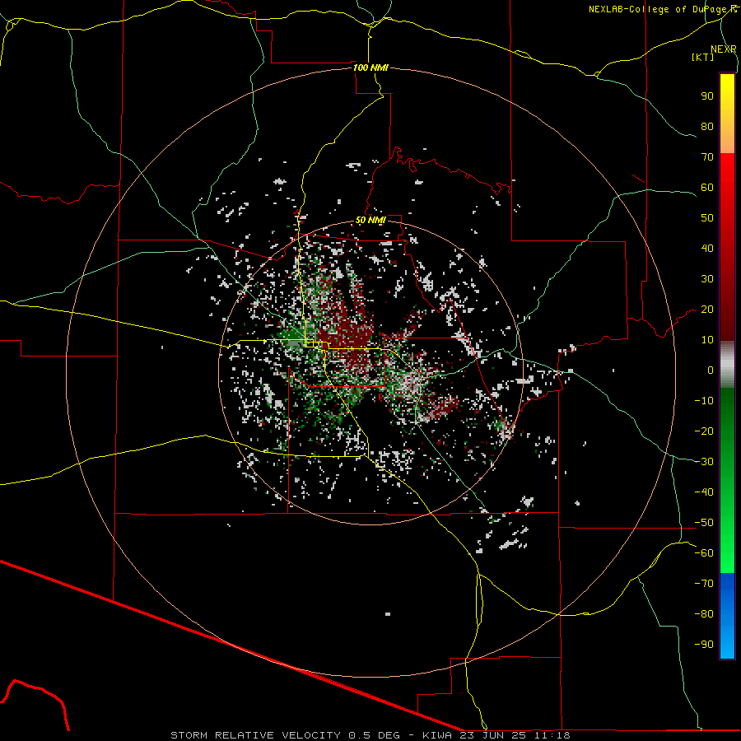Click the 50 scale label
Screen dimensions: 741x741
point(707,218)
